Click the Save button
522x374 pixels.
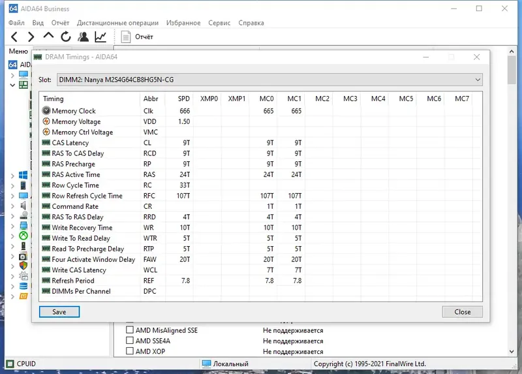pyautogui.click(x=59, y=312)
